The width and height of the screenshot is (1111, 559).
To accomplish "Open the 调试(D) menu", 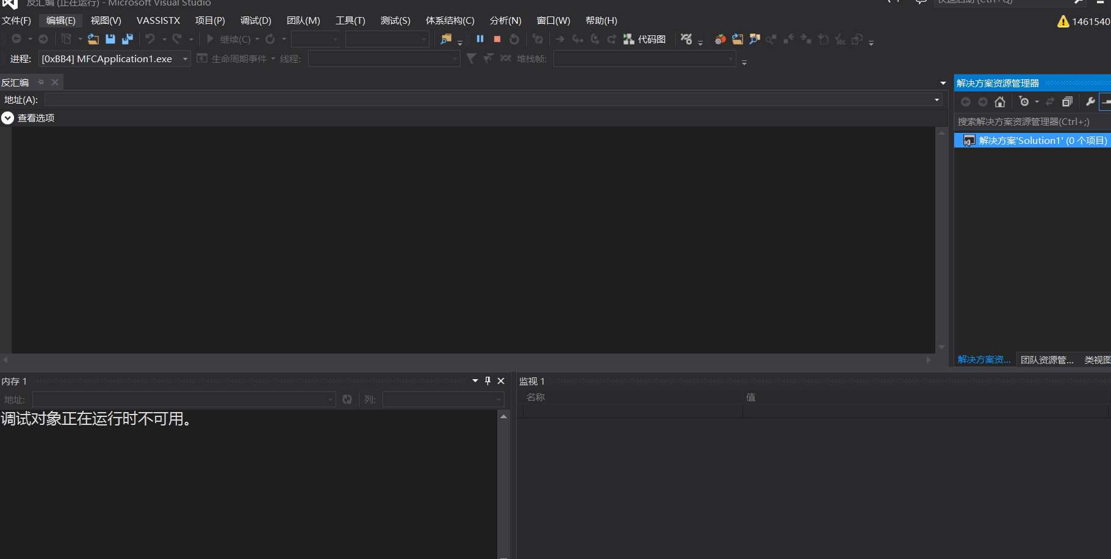I will point(256,21).
